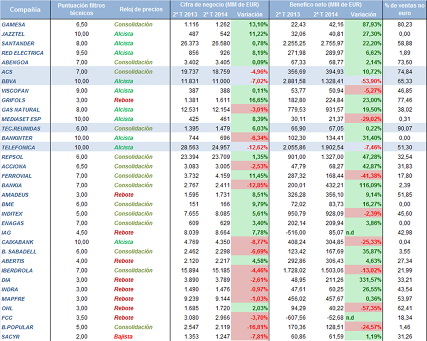Select the MEDIASET ESP company cell
The width and height of the screenshot is (427, 341).
[x=21, y=119]
